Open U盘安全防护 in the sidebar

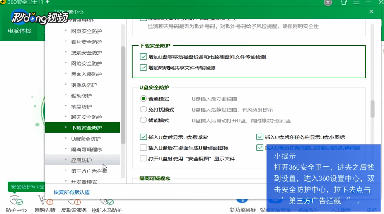[x=86, y=139]
